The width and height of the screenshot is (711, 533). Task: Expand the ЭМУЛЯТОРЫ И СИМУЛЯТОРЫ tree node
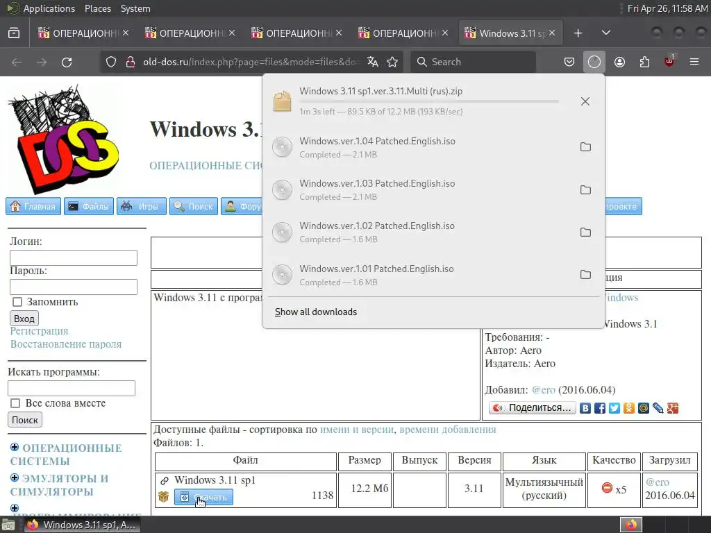[x=15, y=477]
